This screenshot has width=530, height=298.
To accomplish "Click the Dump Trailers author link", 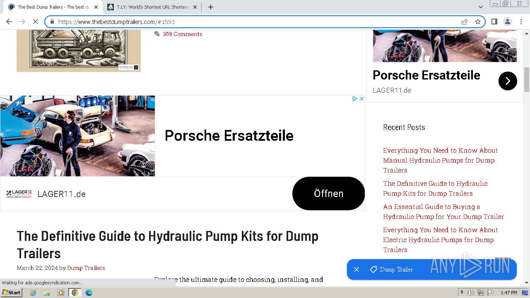I will coord(86,268).
